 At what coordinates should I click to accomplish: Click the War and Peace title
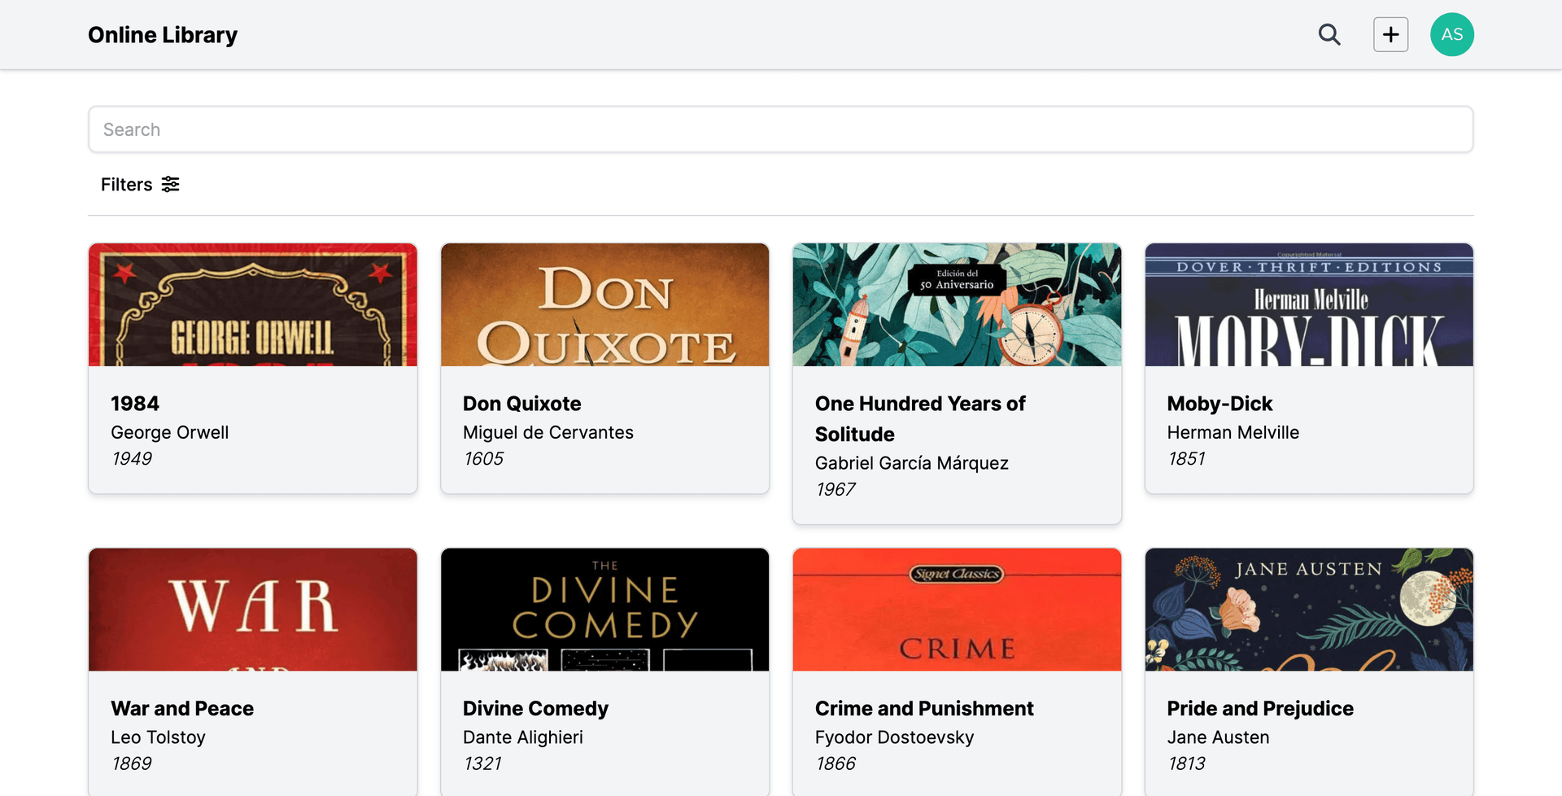pyautogui.click(x=182, y=709)
